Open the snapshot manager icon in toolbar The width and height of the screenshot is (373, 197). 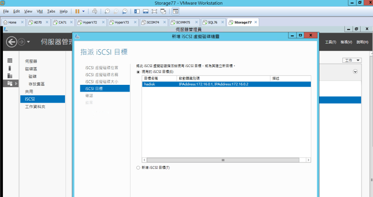(x=125, y=11)
